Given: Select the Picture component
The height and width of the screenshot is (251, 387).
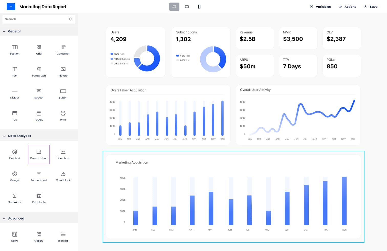Looking at the screenshot, I should 63,72.
